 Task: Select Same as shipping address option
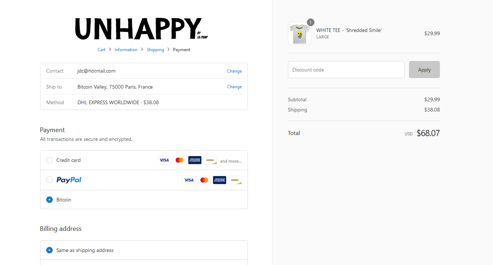[x=49, y=250]
